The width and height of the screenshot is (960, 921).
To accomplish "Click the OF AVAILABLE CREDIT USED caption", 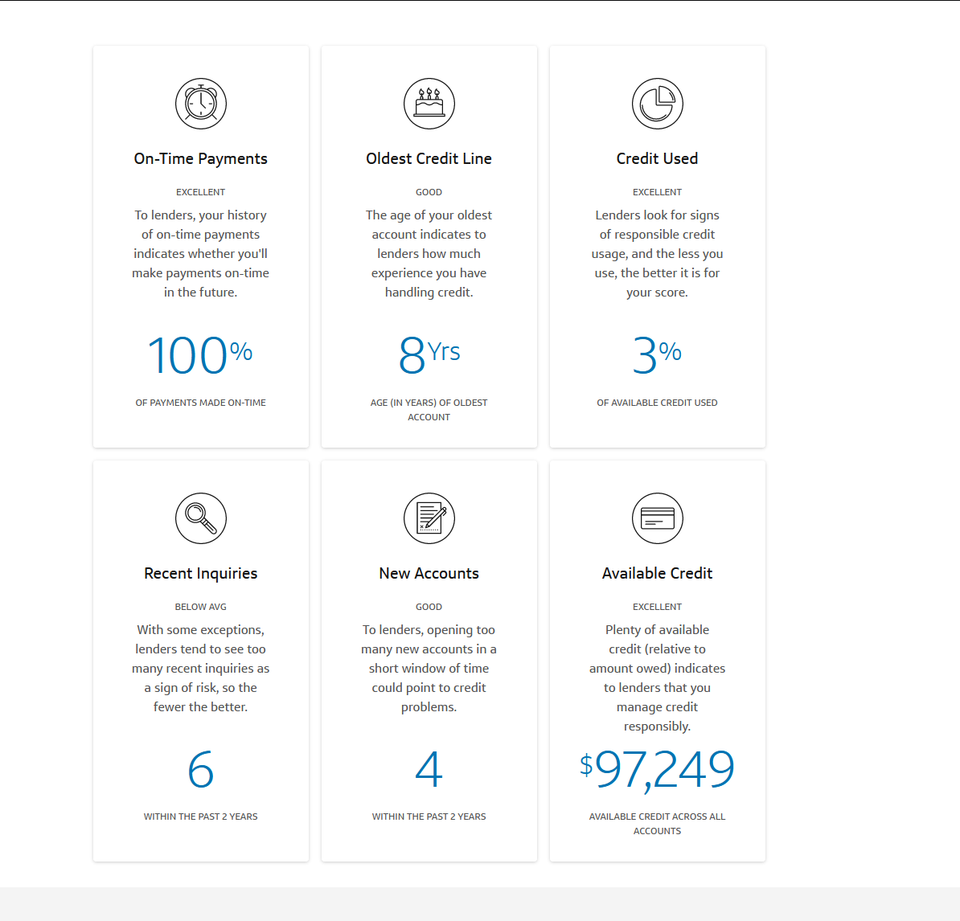I will point(657,403).
